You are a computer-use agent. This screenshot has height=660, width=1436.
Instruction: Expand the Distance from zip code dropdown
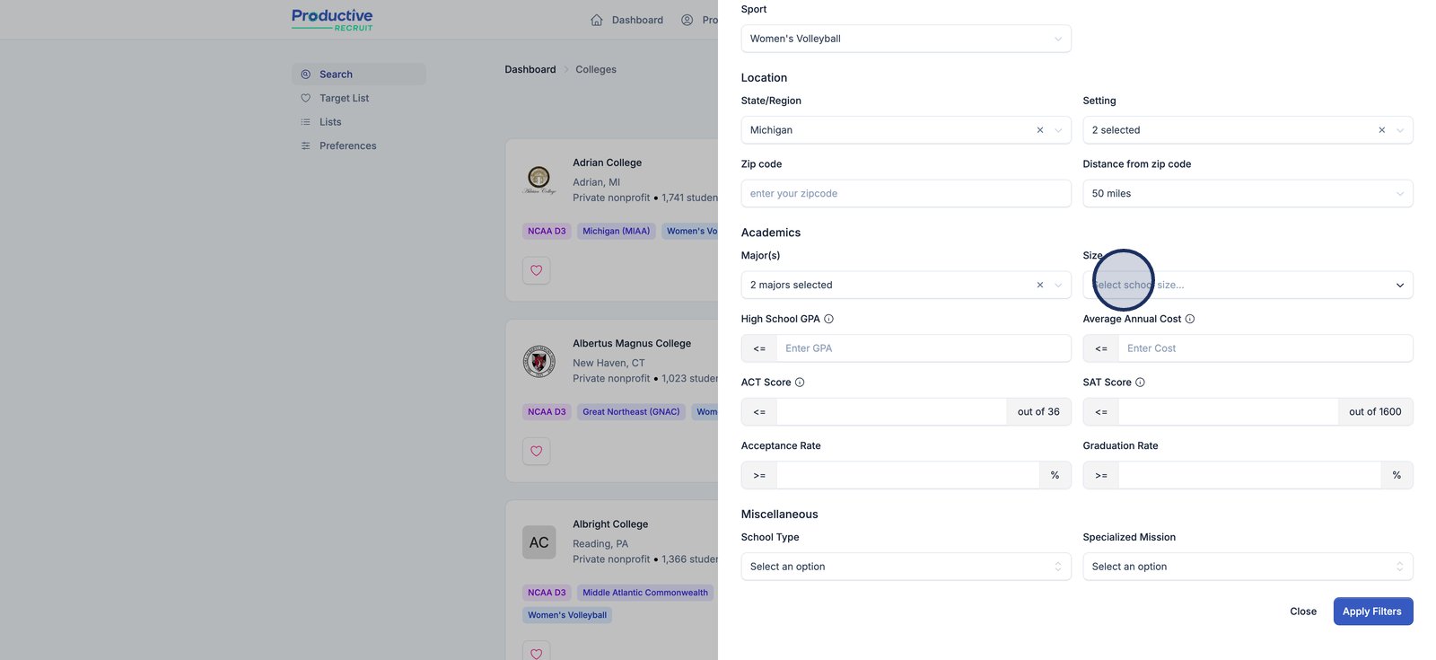coord(1247,194)
